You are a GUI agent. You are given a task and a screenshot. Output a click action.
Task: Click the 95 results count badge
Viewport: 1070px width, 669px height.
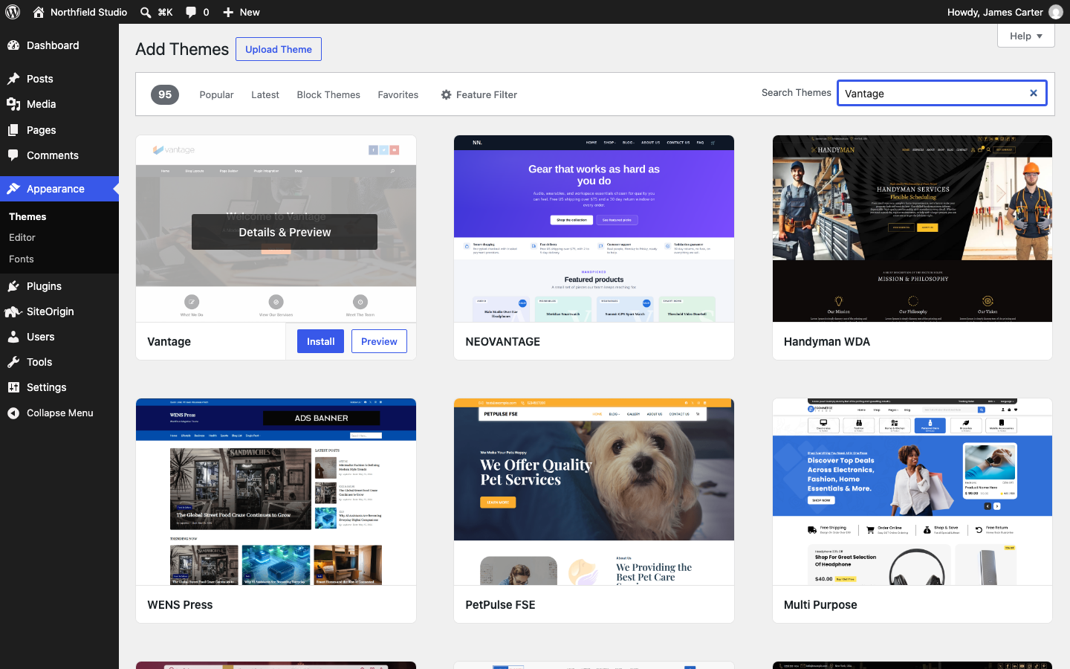(165, 94)
